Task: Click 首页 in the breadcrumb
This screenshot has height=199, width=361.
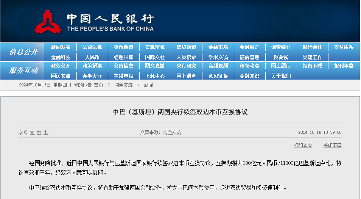Action: 98,85
